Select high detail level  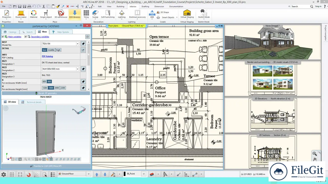pos(58,50)
